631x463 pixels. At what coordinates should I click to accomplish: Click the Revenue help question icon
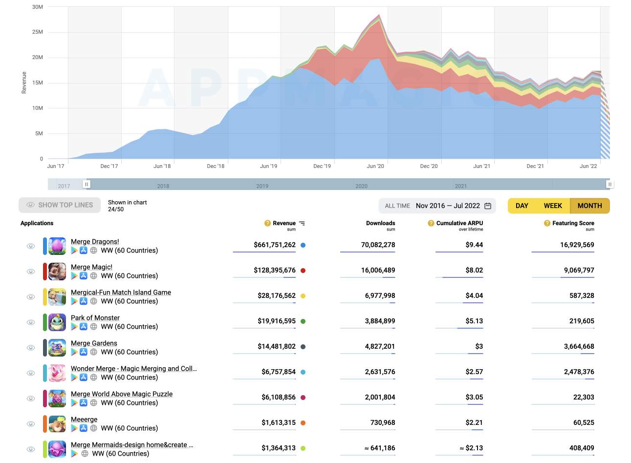[267, 223]
